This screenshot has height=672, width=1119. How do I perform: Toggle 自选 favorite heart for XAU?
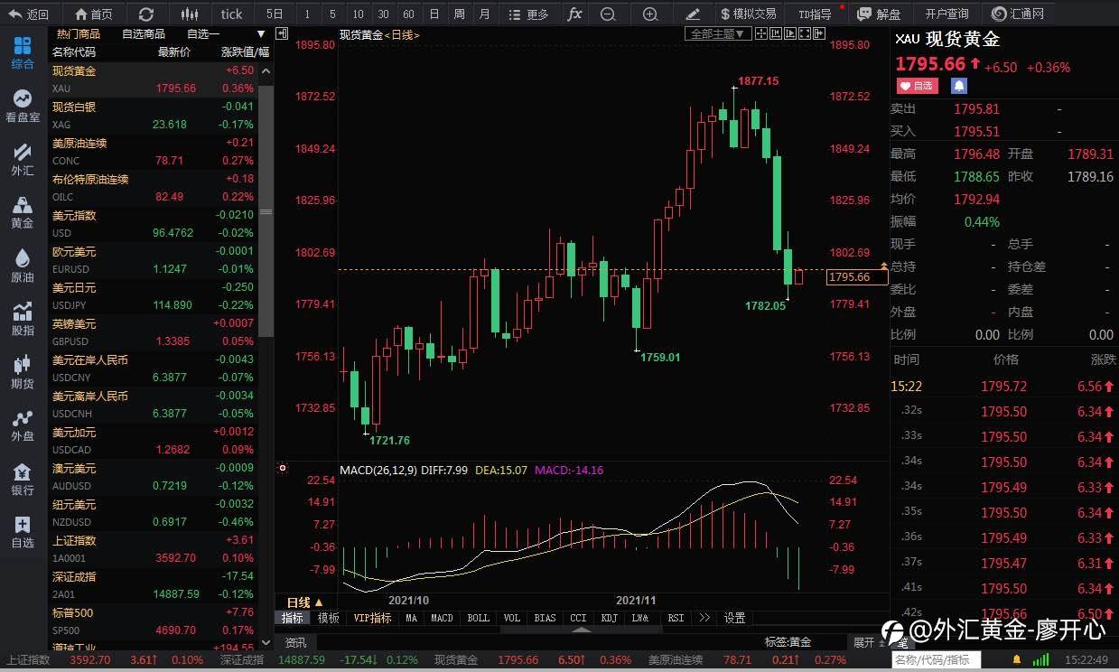[917, 85]
